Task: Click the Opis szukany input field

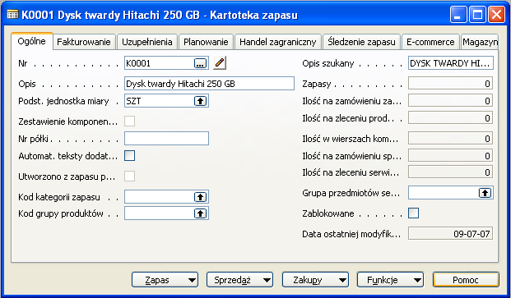Action: coord(451,63)
